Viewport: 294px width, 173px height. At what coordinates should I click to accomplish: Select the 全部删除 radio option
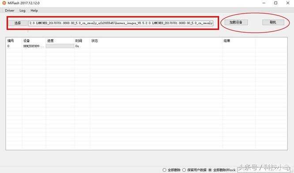172,170
